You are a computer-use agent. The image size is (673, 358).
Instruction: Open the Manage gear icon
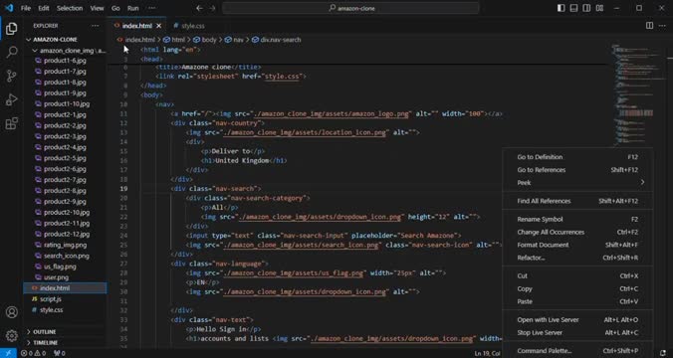12,335
